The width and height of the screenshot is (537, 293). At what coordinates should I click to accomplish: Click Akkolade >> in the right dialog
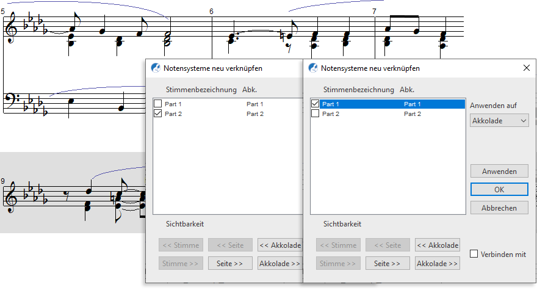pos(437,264)
